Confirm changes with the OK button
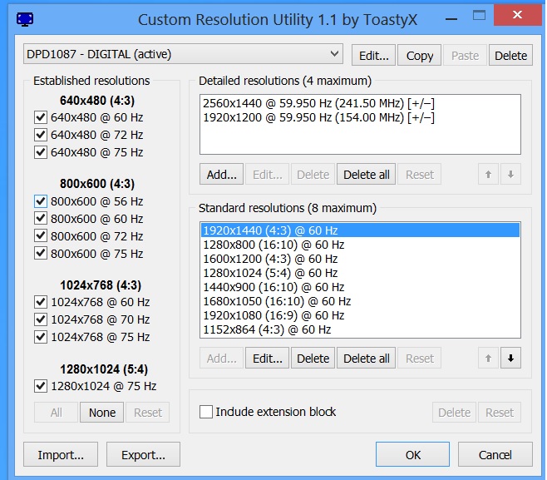Image resolution: width=547 pixels, height=480 pixels. click(x=413, y=455)
